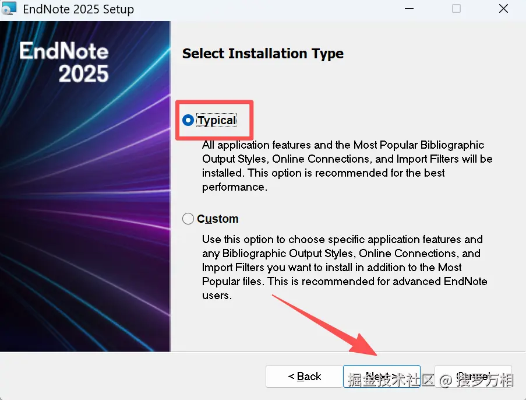Minimize the EndNote 2025 Setup window

click(x=409, y=8)
